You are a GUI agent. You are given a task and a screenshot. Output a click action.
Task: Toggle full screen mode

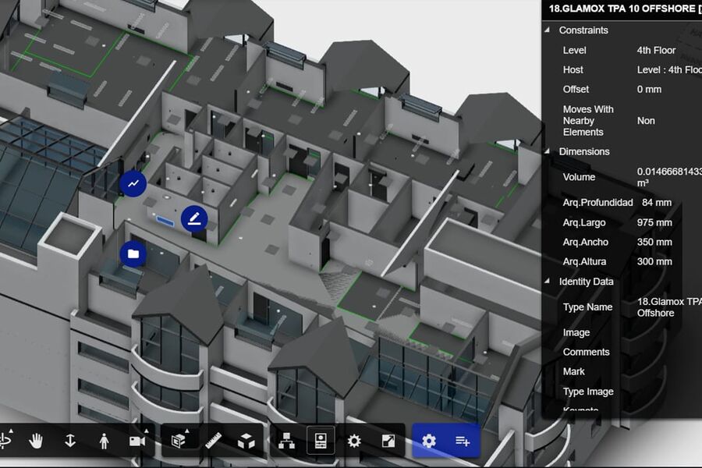point(388,441)
